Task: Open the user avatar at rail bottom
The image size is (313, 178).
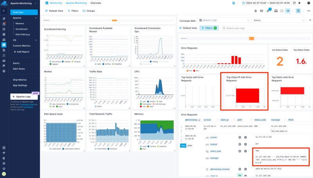Action: pos(4,174)
